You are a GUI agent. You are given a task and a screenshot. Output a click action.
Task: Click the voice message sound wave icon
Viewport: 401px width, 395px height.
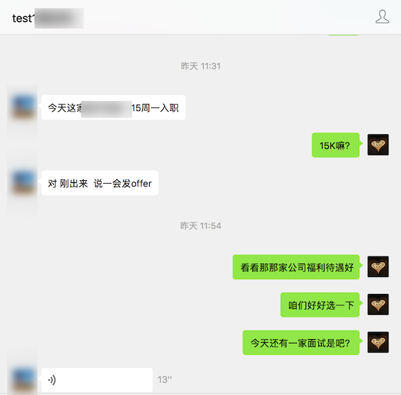52,380
